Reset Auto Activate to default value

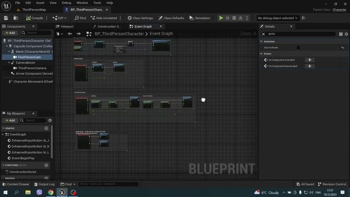[343, 48]
